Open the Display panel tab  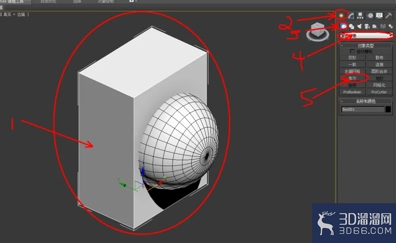(379, 16)
